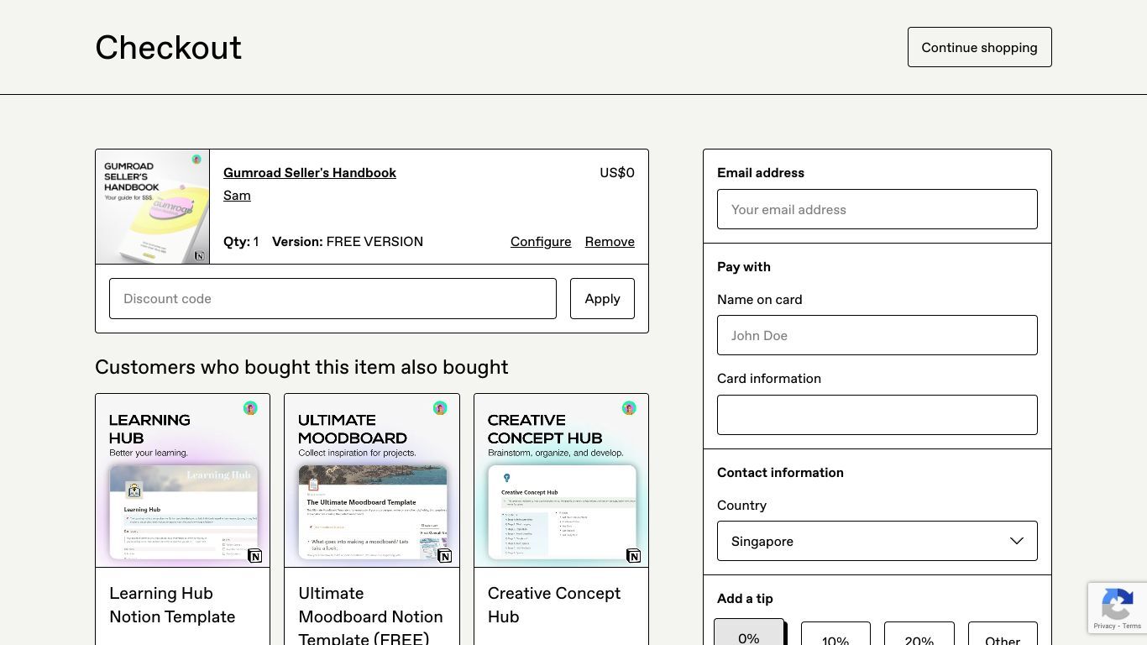Click the Notion icon on Ultimate Moodboard card

point(445,555)
